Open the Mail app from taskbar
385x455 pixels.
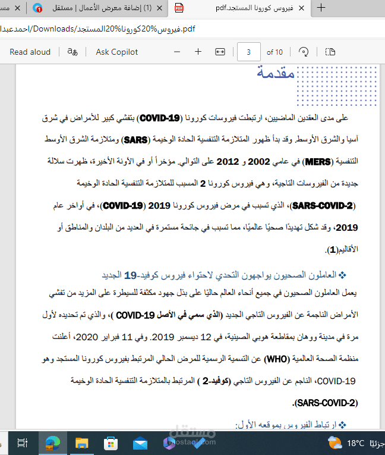tap(140, 444)
